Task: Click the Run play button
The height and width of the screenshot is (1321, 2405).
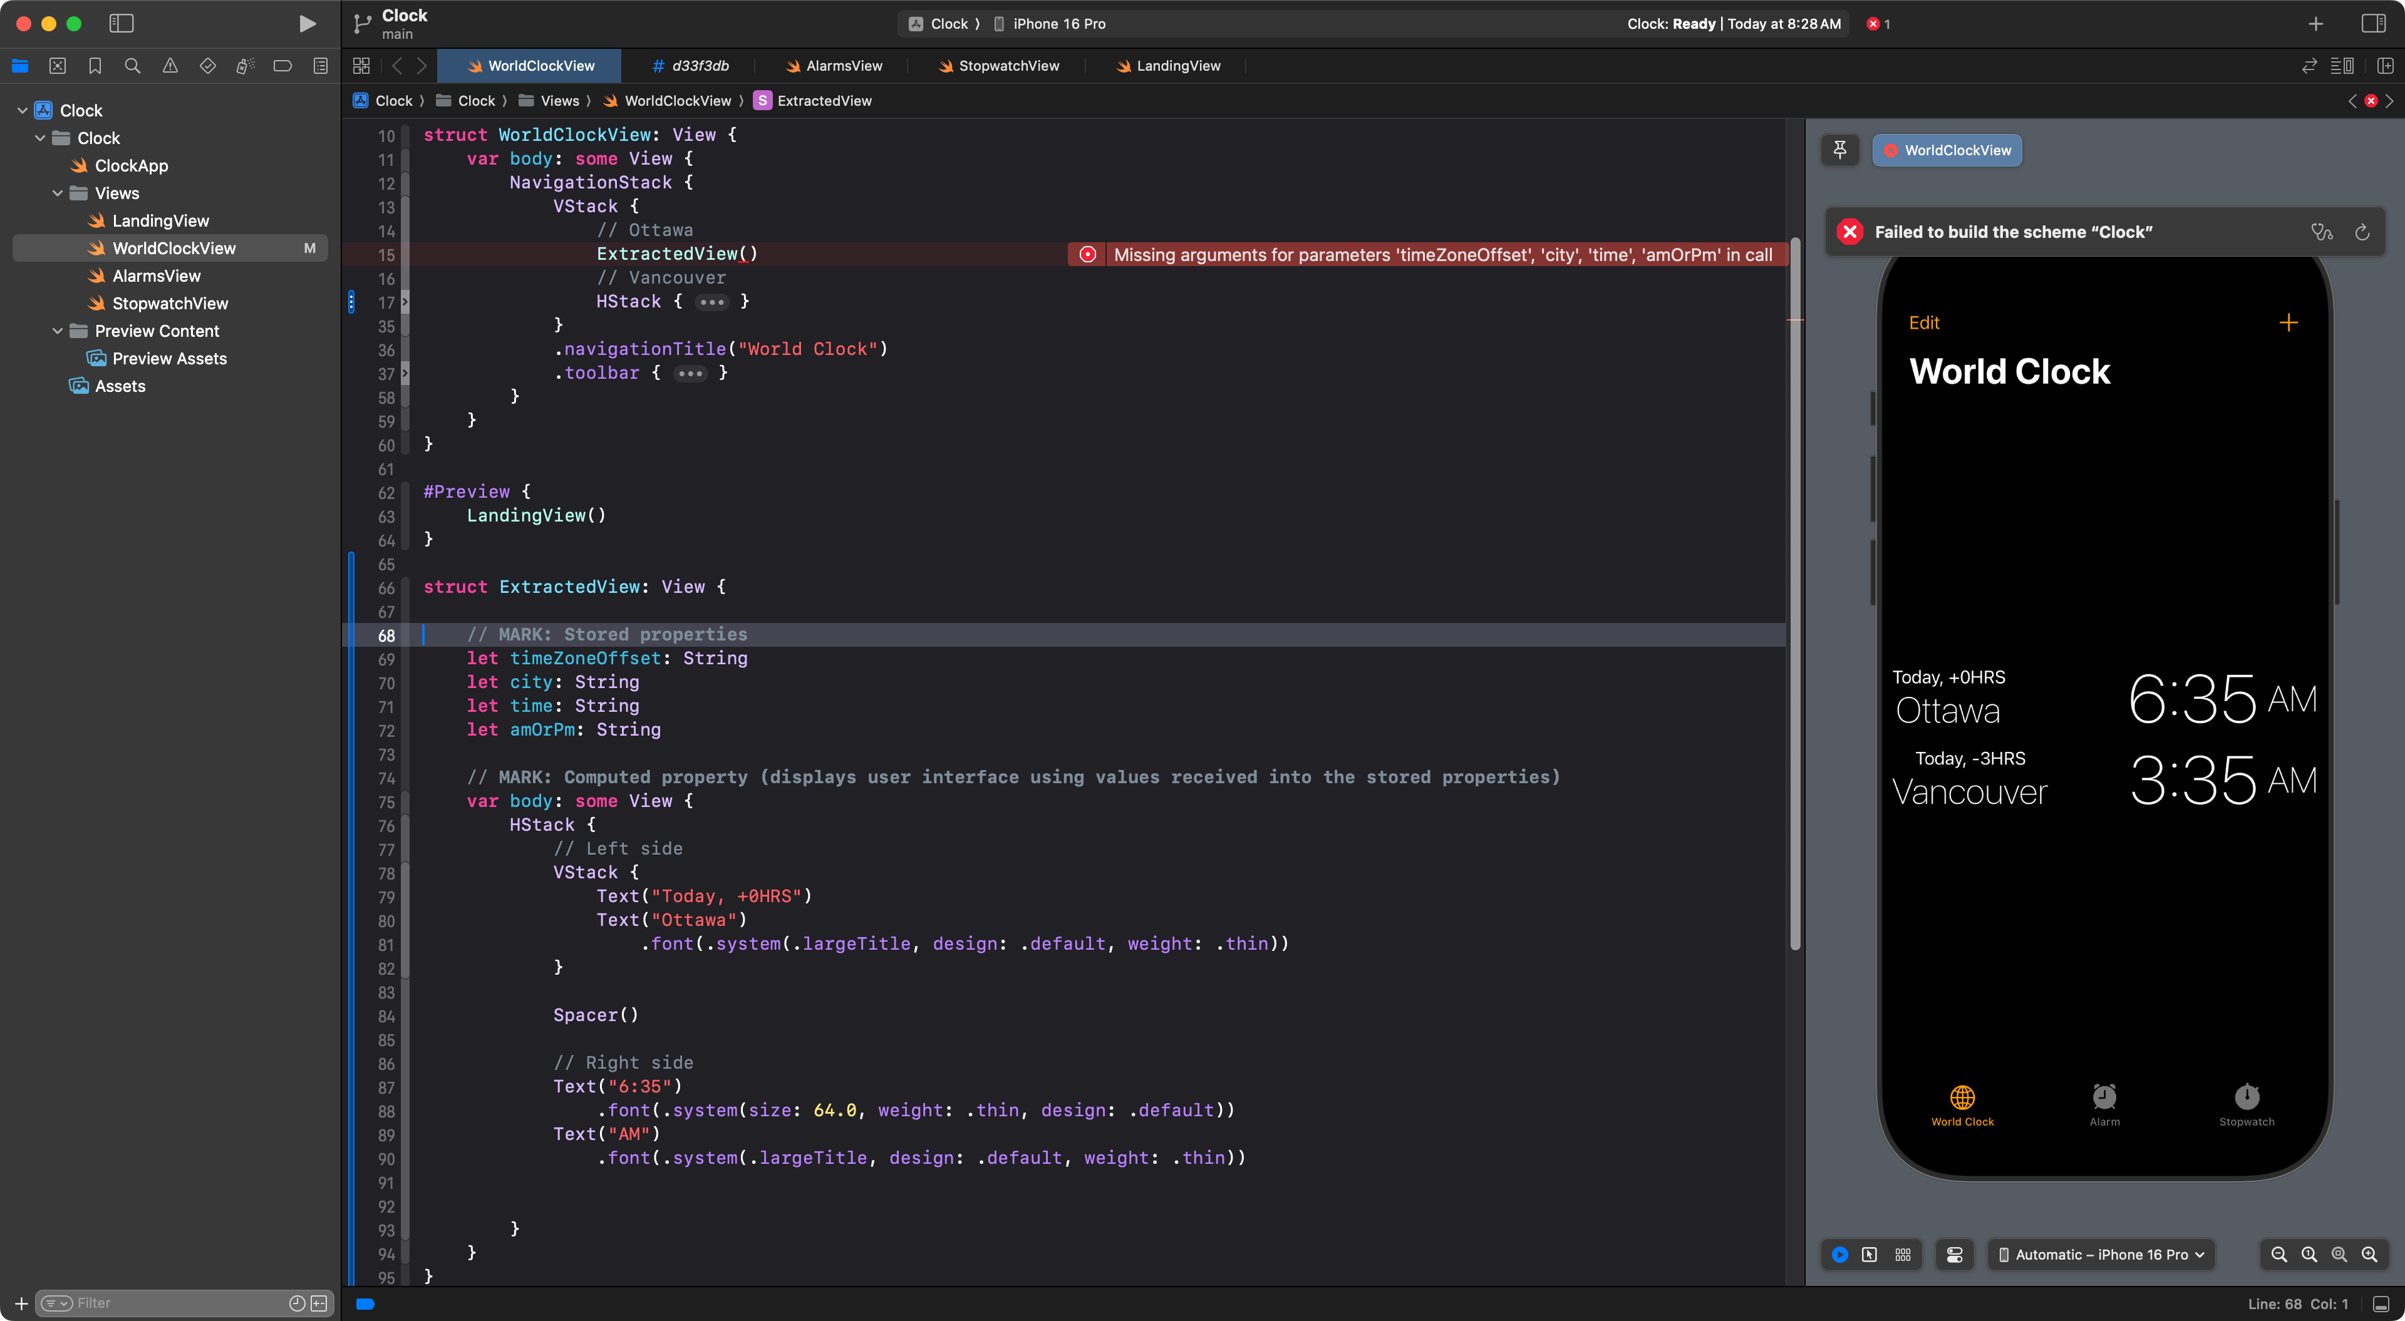Action: (x=306, y=23)
